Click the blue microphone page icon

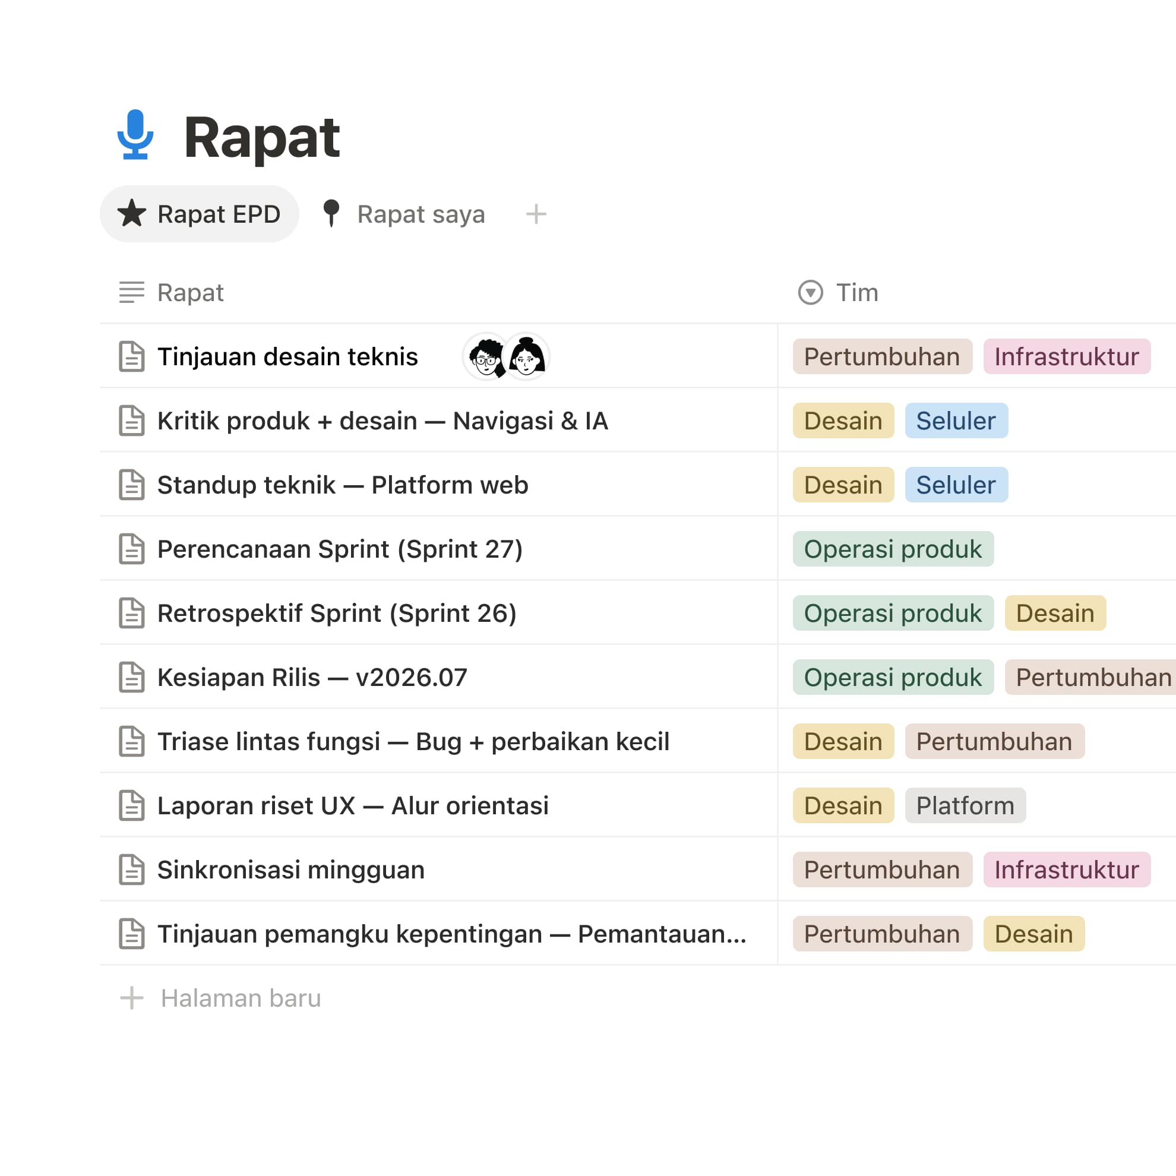click(x=135, y=134)
